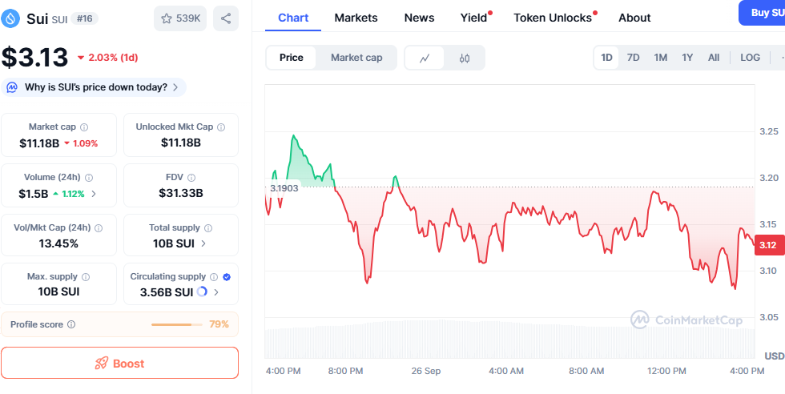Image resolution: width=785 pixels, height=394 pixels.
Task: Switch to line chart view icon
Action: [x=425, y=58]
